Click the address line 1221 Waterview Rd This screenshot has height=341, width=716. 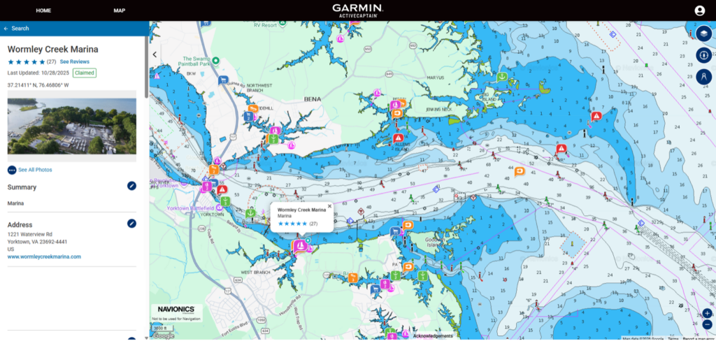pos(29,234)
